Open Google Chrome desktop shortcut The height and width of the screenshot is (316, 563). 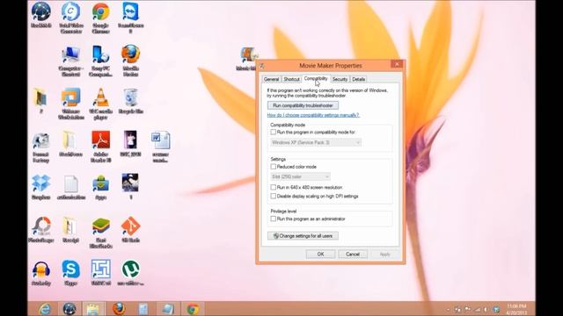[x=100, y=18]
